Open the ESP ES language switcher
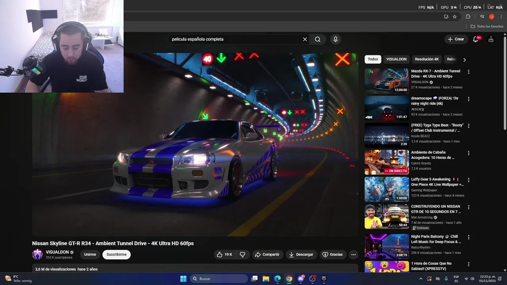The width and height of the screenshot is (507, 285). click(456, 279)
